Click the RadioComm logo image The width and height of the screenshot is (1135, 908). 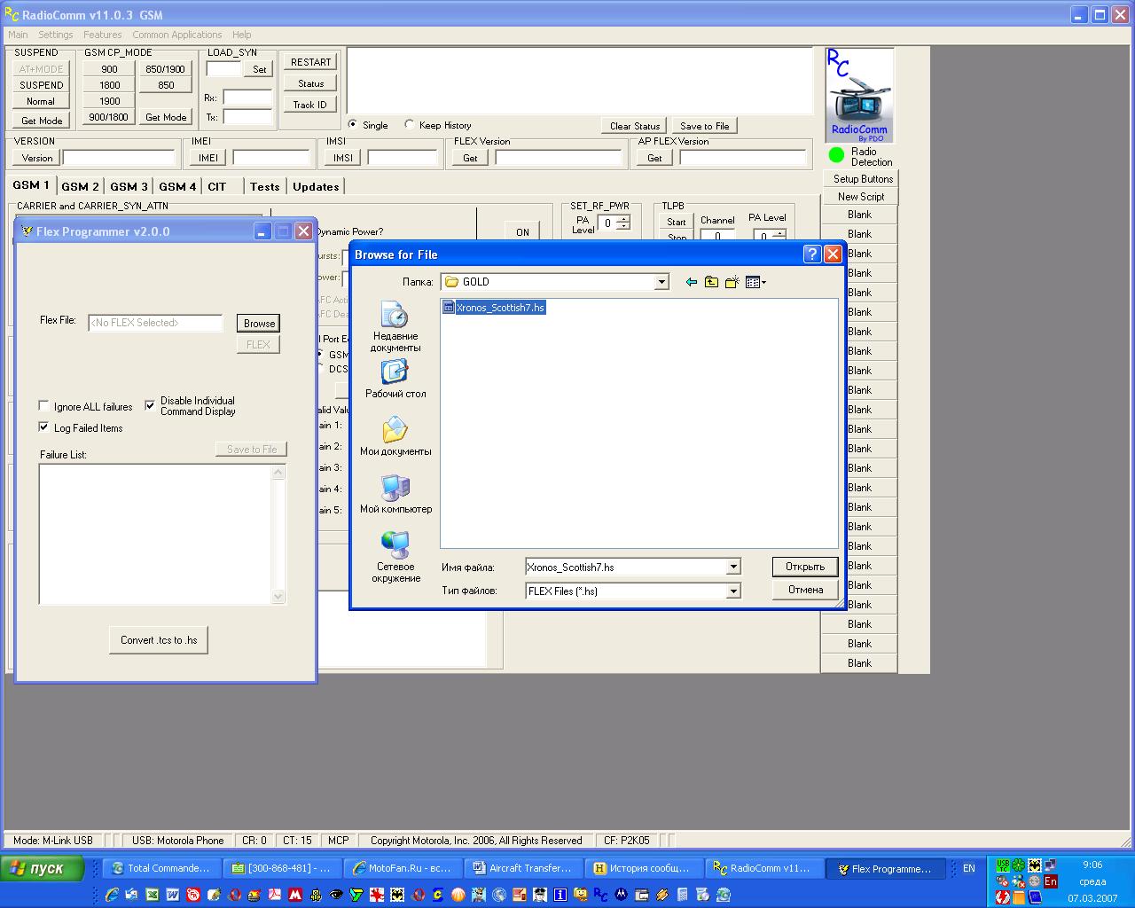click(859, 95)
